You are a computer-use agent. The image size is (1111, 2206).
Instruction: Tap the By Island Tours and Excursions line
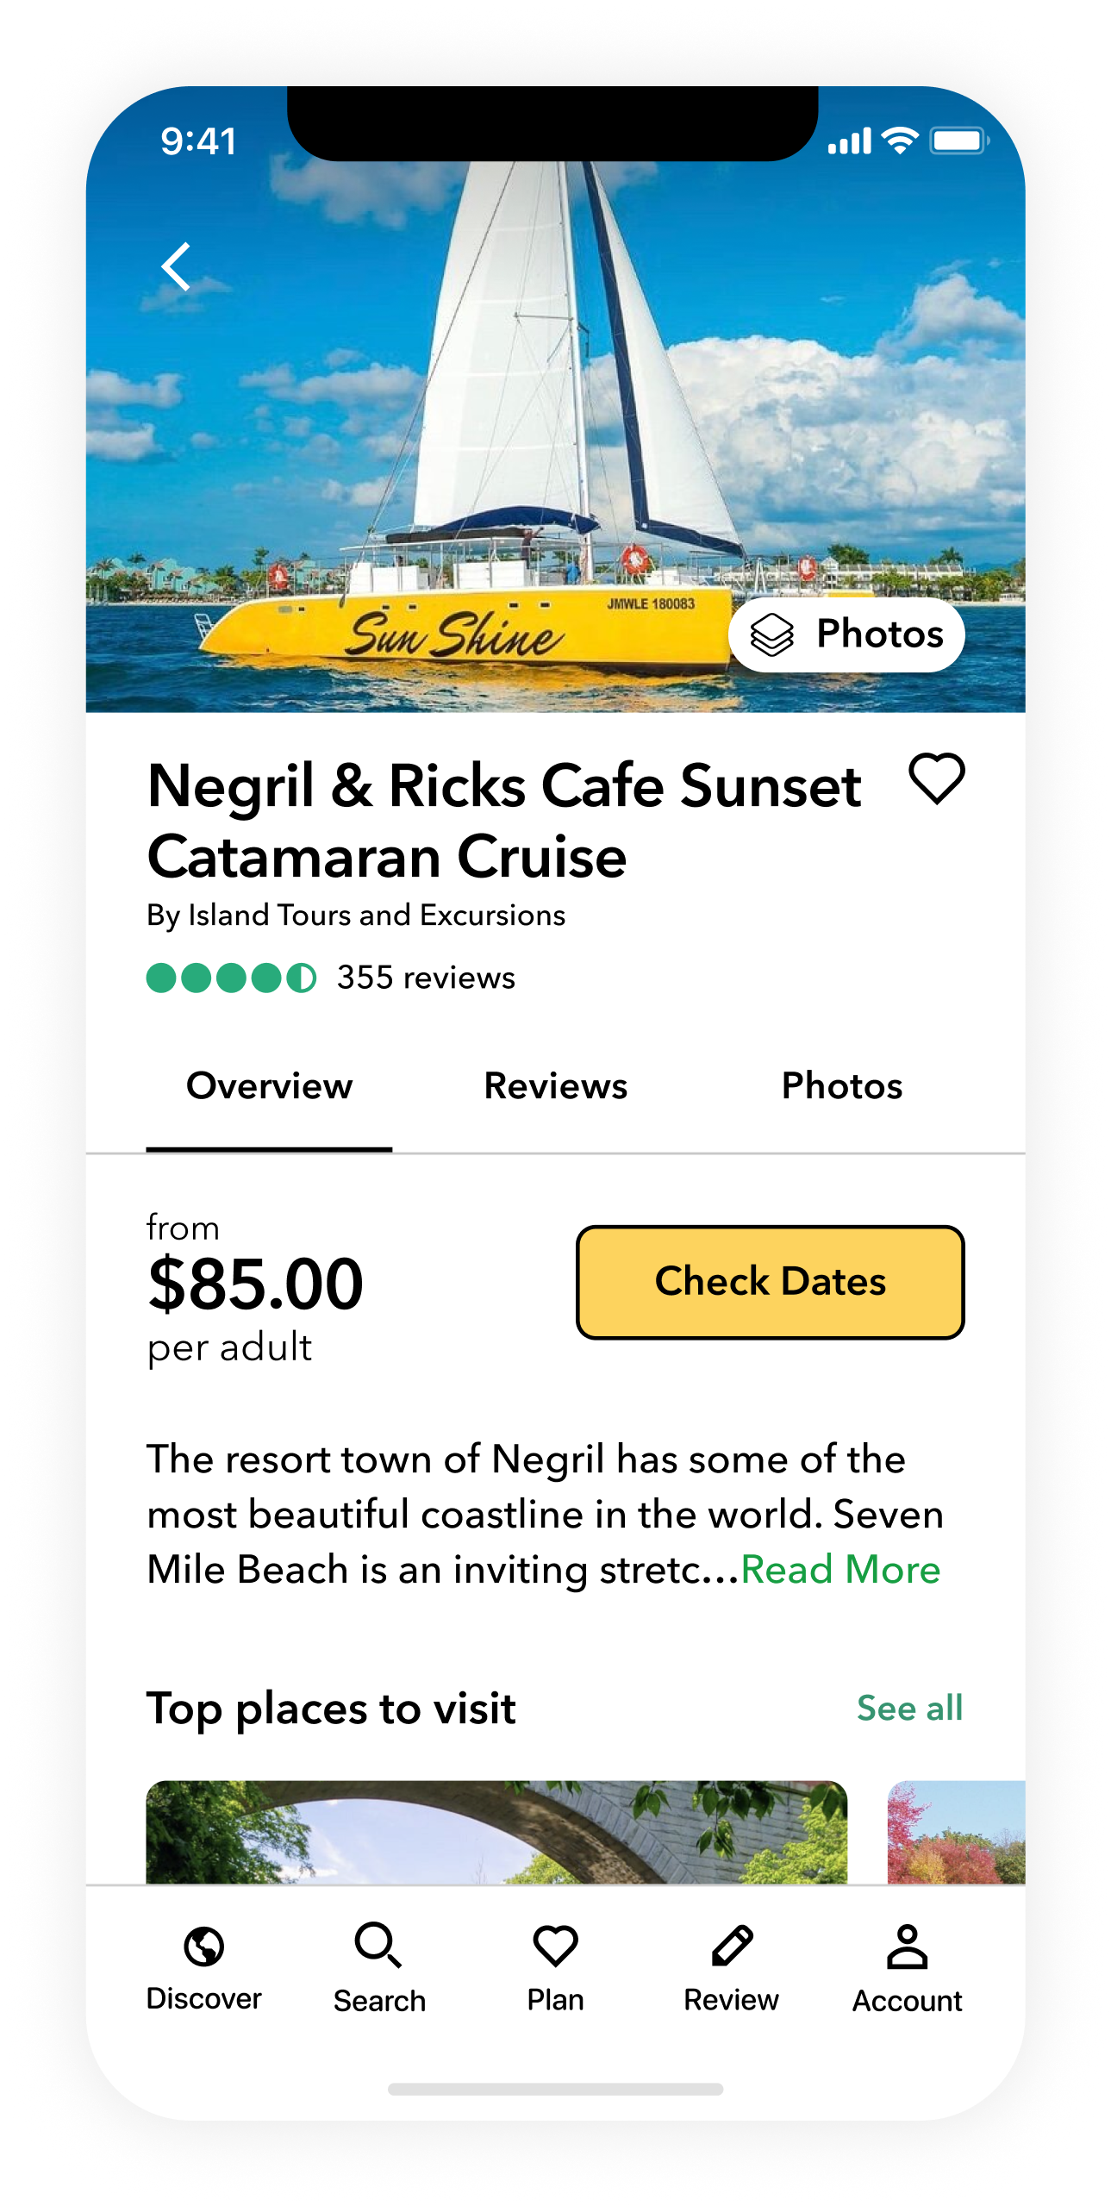(x=356, y=915)
